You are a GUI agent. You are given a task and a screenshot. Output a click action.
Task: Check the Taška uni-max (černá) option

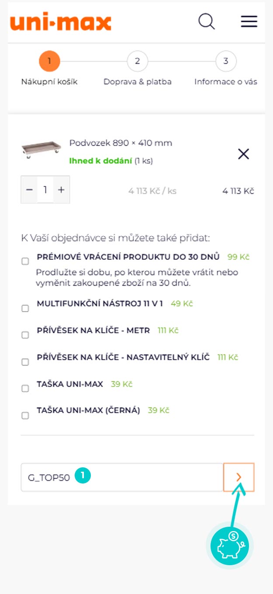[x=25, y=415]
